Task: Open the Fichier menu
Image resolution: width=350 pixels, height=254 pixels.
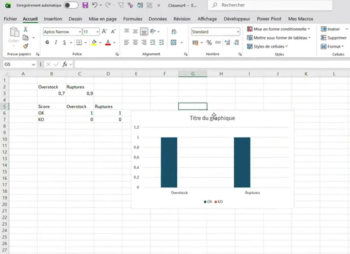Action: tap(10, 19)
